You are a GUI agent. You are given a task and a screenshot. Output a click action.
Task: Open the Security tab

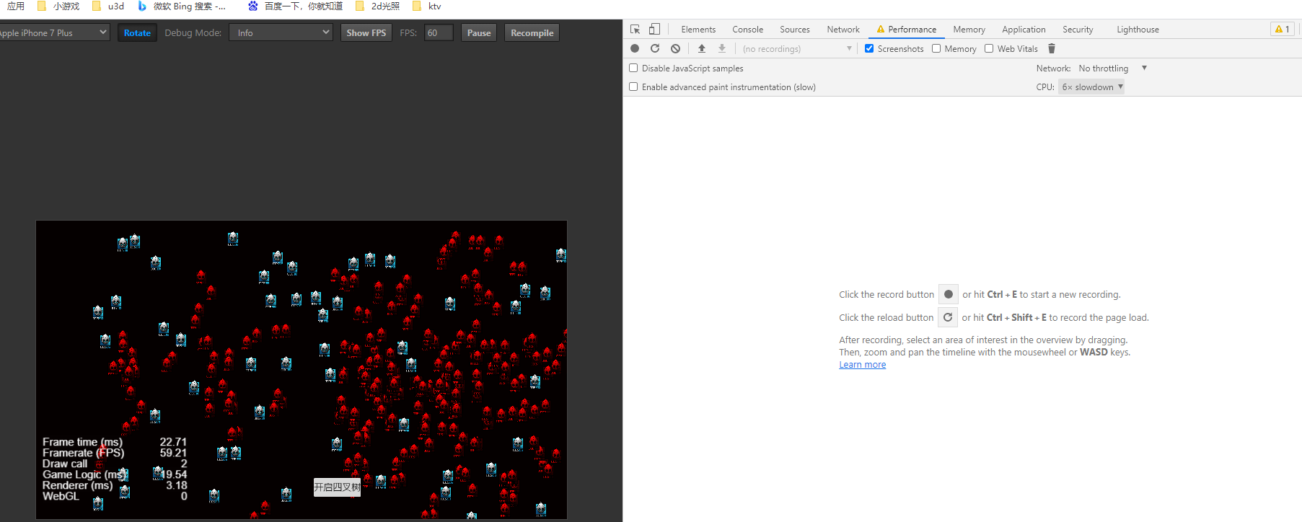click(x=1078, y=30)
